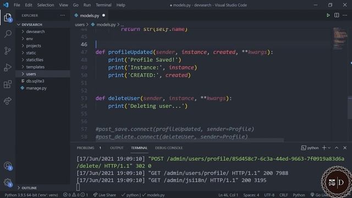Open Explorer Views and More Actions ellipsis
The width and height of the screenshot is (352, 198).
pyautogui.click(x=62, y=15)
